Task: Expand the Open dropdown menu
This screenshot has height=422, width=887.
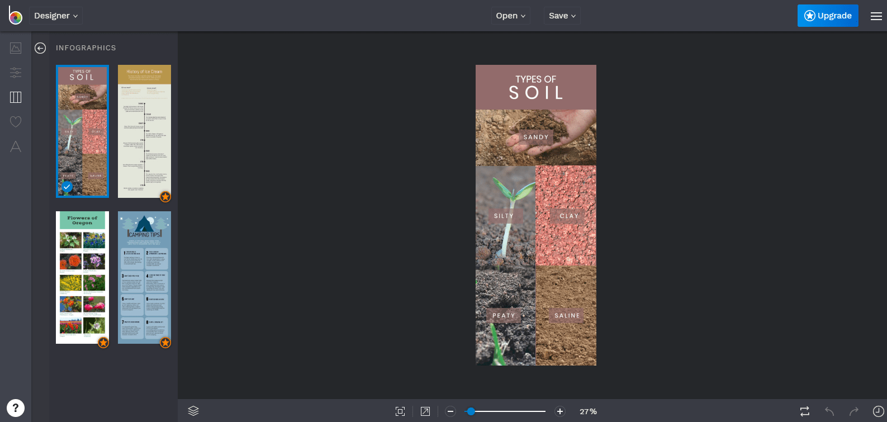Action: 510,16
